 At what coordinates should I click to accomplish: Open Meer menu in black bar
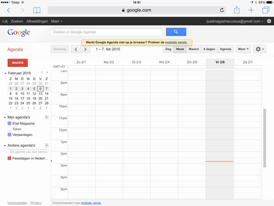point(57,21)
